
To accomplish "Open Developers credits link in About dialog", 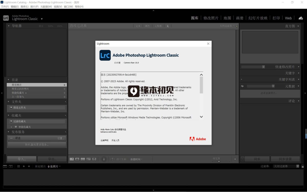I will pyautogui.click(x=115, y=140).
